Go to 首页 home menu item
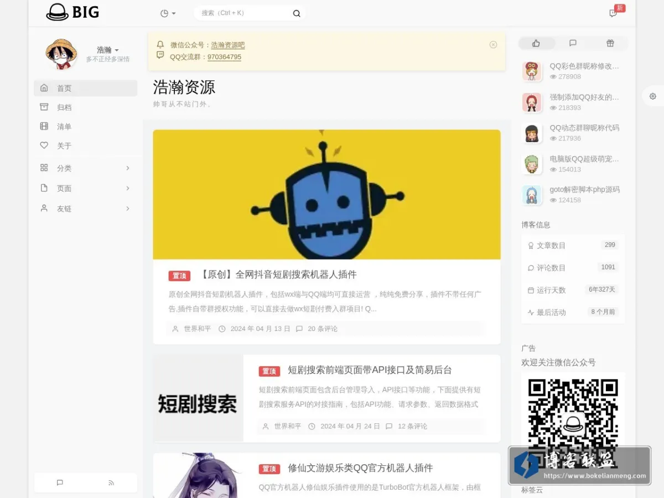The width and height of the screenshot is (664, 498). pyautogui.click(x=86, y=88)
